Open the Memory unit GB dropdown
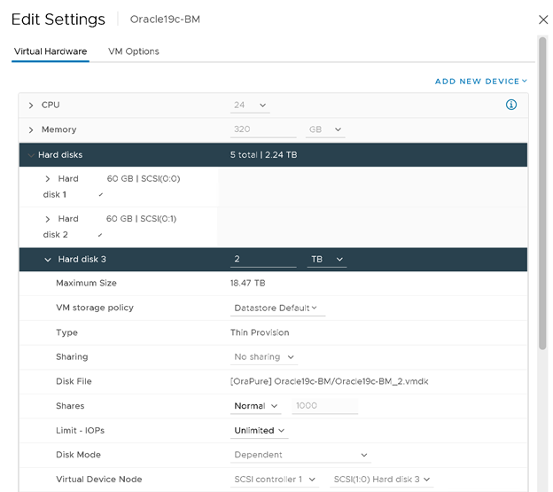The width and height of the screenshot is (553, 492). (x=325, y=130)
